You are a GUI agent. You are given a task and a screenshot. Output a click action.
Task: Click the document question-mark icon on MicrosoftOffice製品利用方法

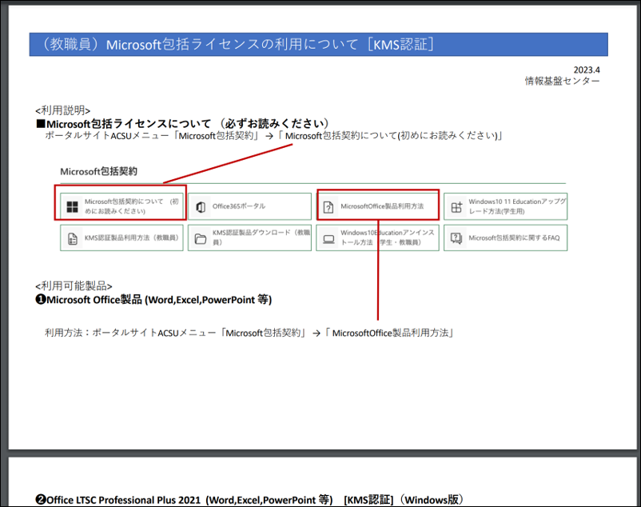[328, 207]
